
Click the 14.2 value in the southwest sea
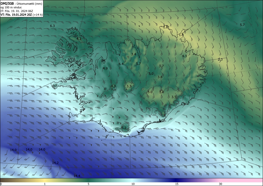(55, 163)
